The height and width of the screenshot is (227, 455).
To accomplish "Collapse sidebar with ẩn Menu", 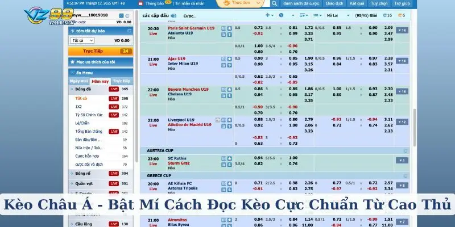I will [101, 73].
